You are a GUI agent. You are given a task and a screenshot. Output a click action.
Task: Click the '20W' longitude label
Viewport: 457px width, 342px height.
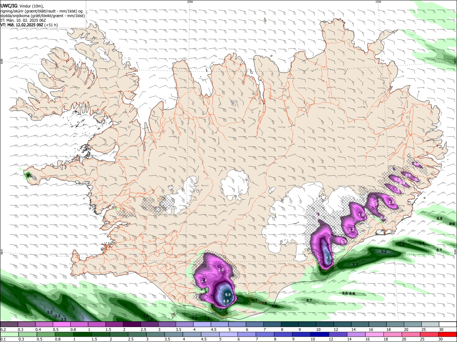(190, 2)
